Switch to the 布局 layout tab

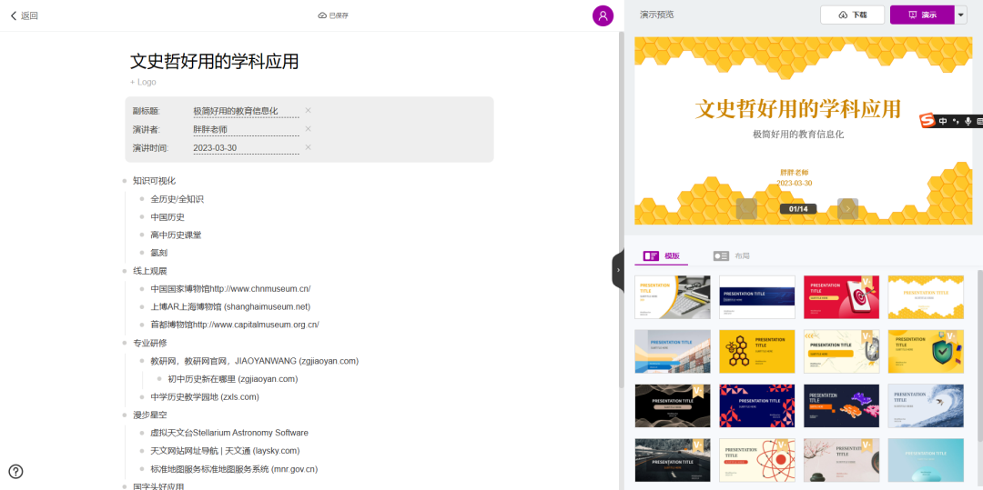(x=732, y=256)
